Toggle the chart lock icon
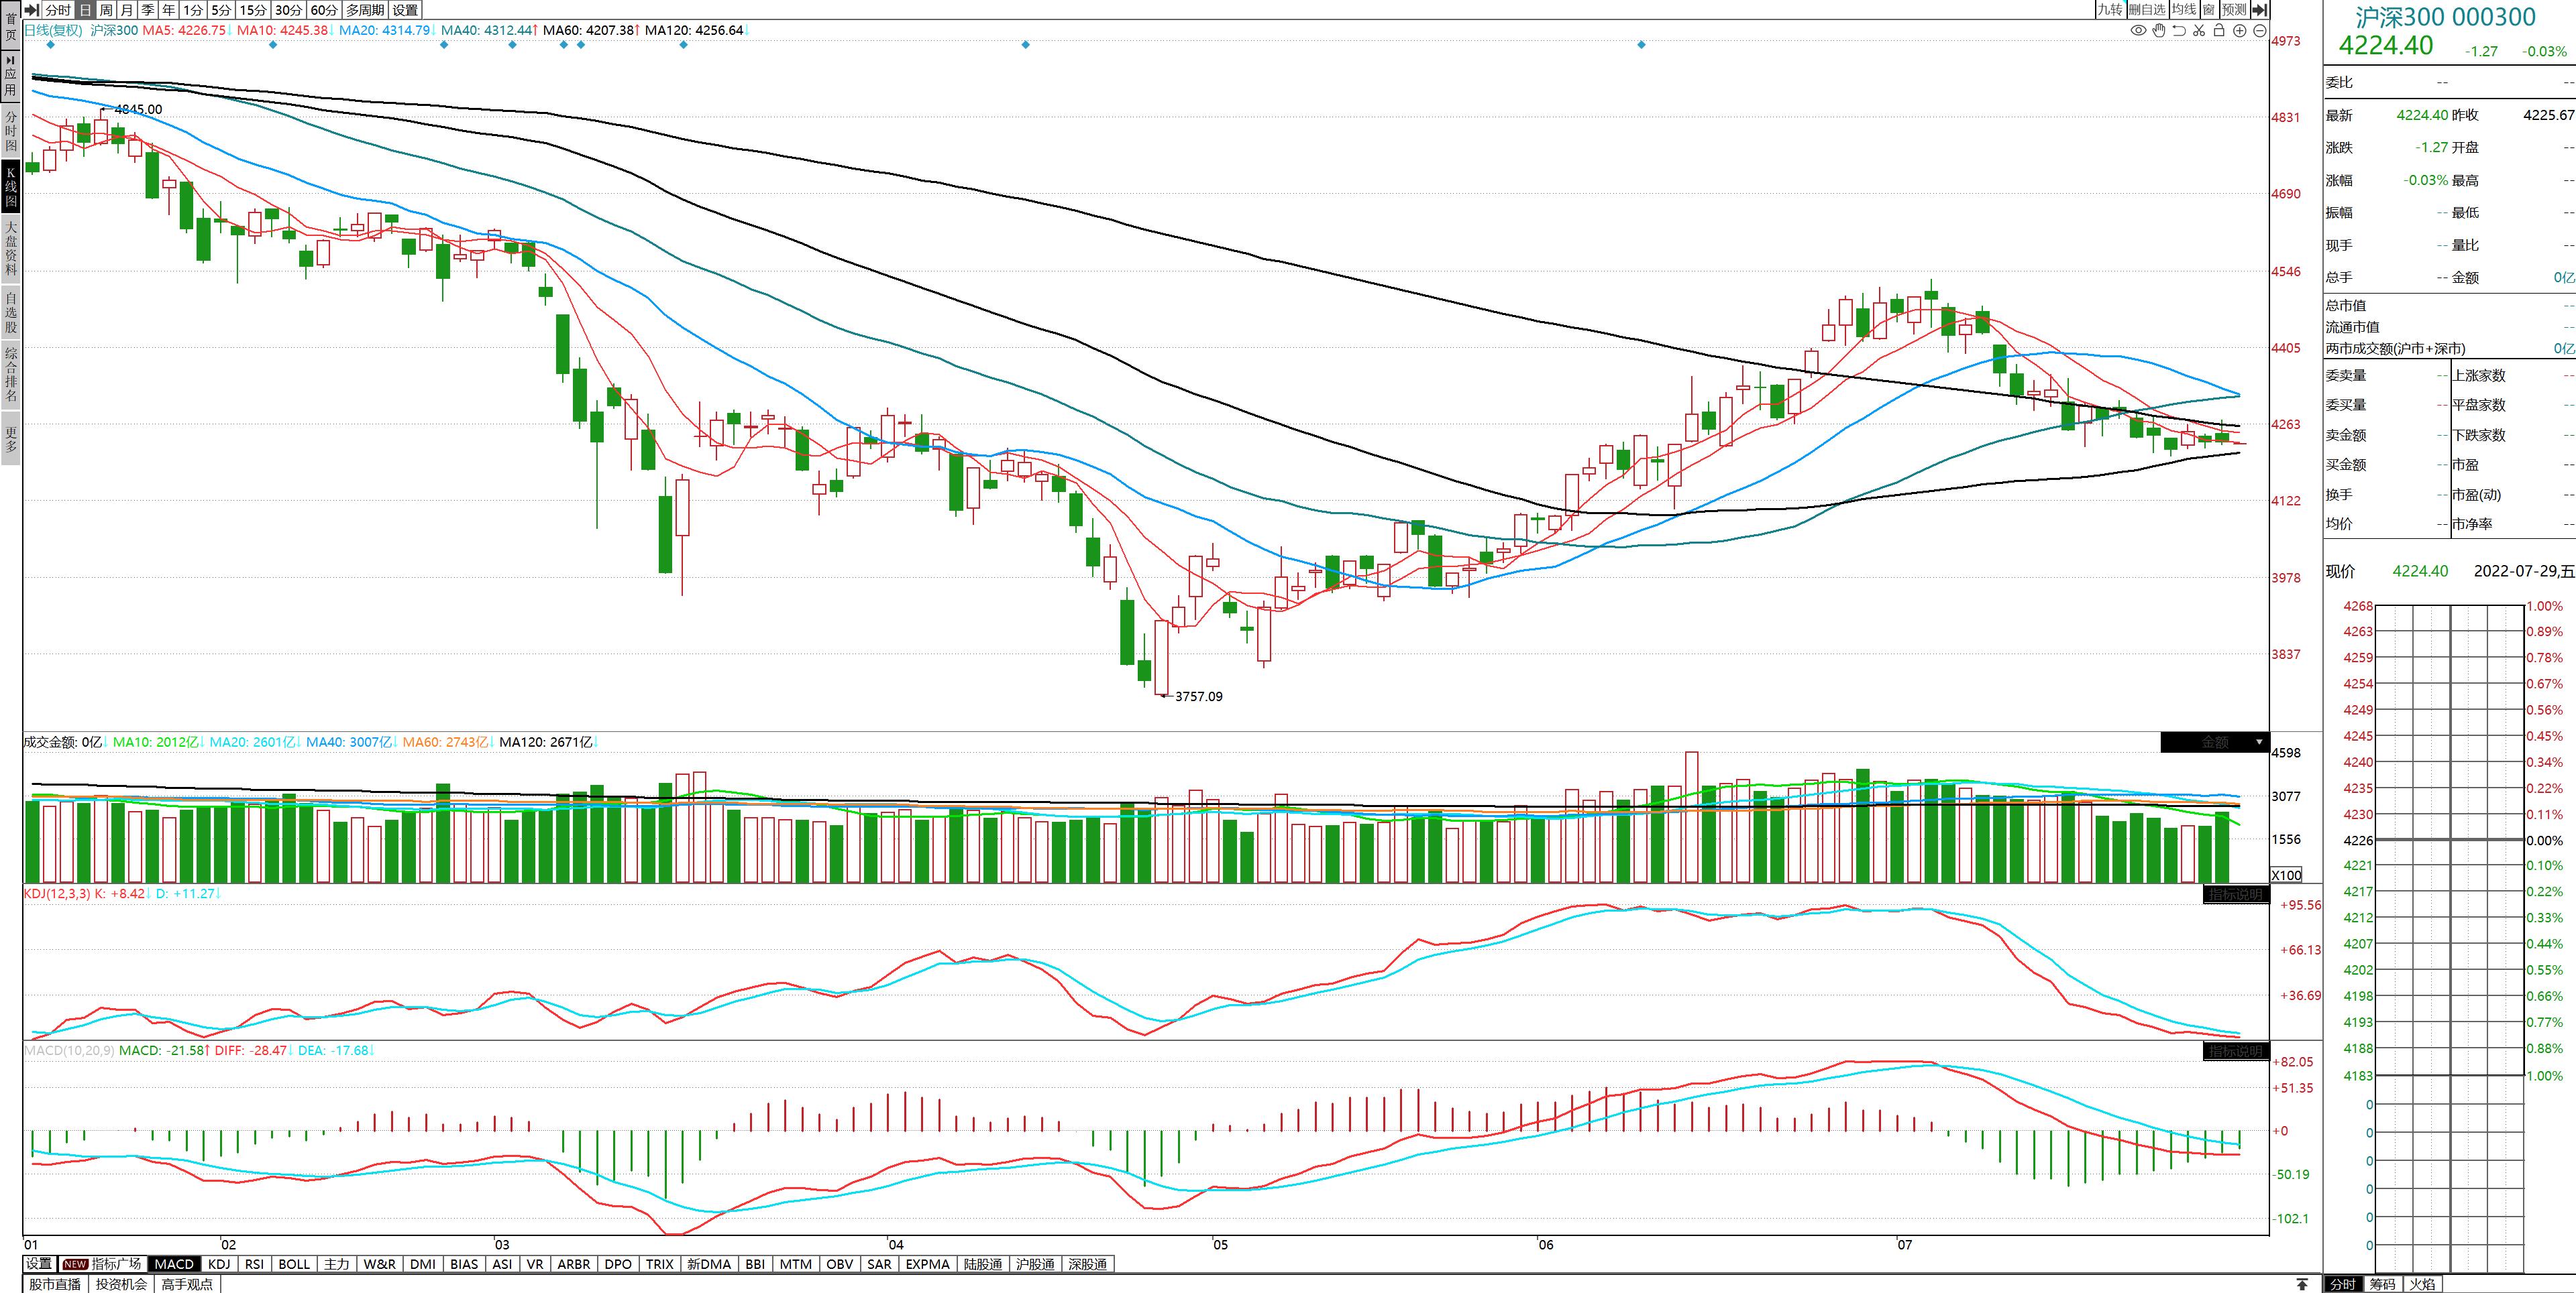 tap(2219, 31)
